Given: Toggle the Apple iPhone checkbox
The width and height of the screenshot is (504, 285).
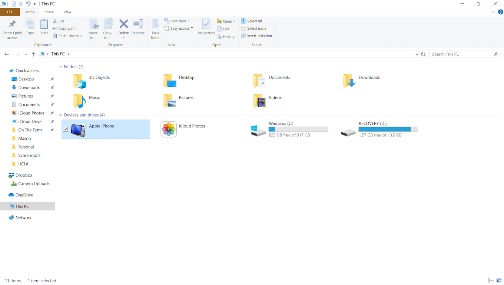Looking at the screenshot, I should pos(65,129).
